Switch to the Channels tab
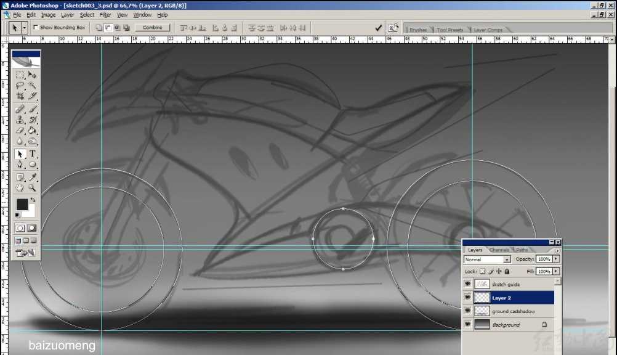Screen dimensions: 617x355 click(499, 250)
